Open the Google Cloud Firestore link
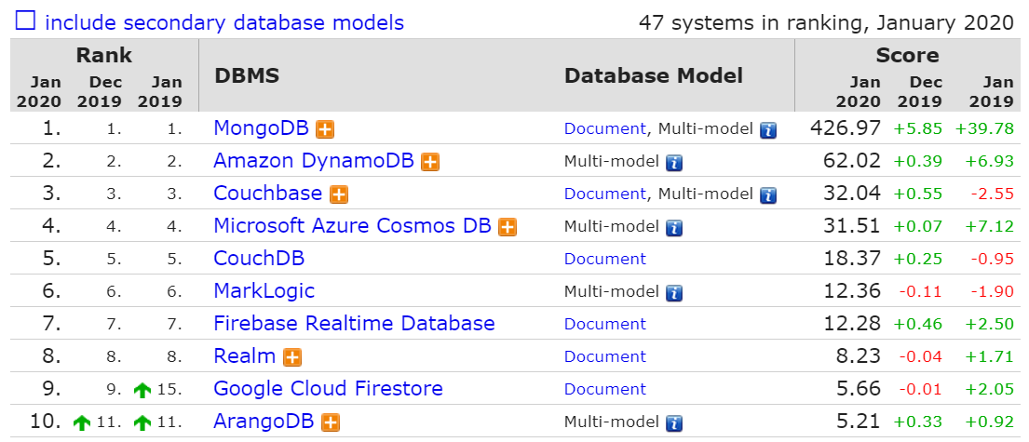Image resolution: width=1029 pixels, height=442 pixels. [328, 389]
